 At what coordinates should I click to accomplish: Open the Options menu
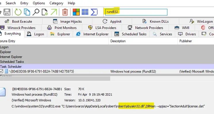39,3
